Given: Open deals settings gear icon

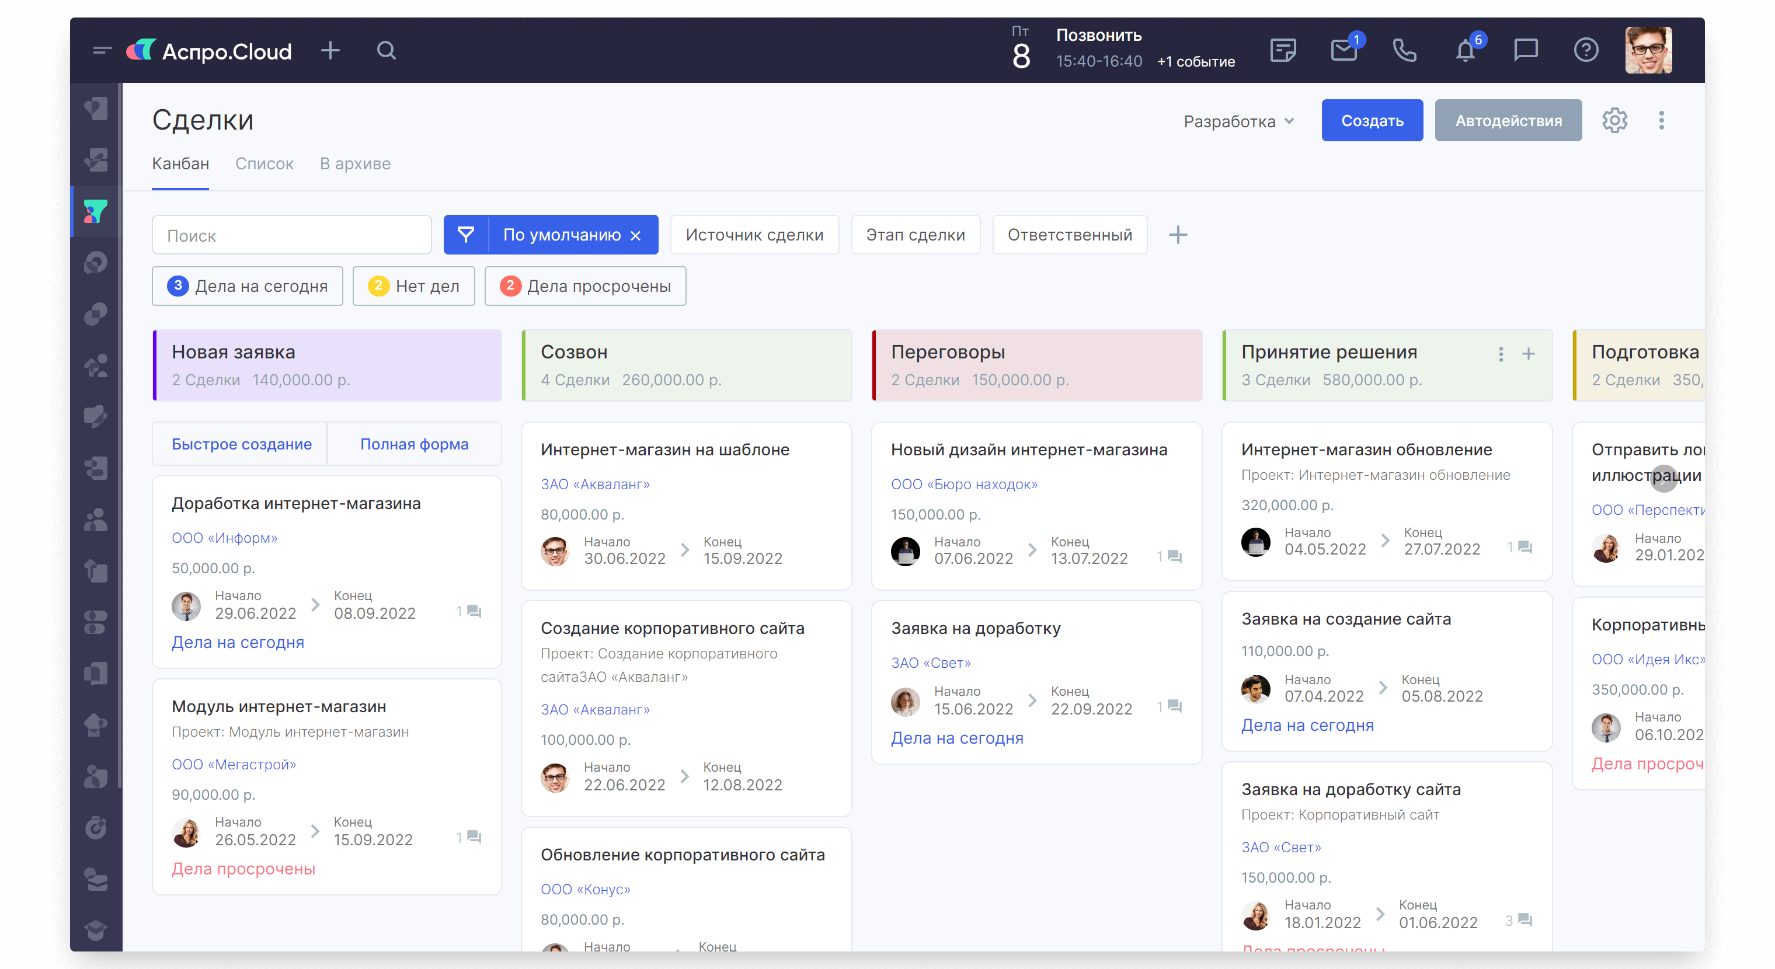Looking at the screenshot, I should [1614, 120].
